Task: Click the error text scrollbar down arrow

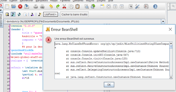Action: 171,77
